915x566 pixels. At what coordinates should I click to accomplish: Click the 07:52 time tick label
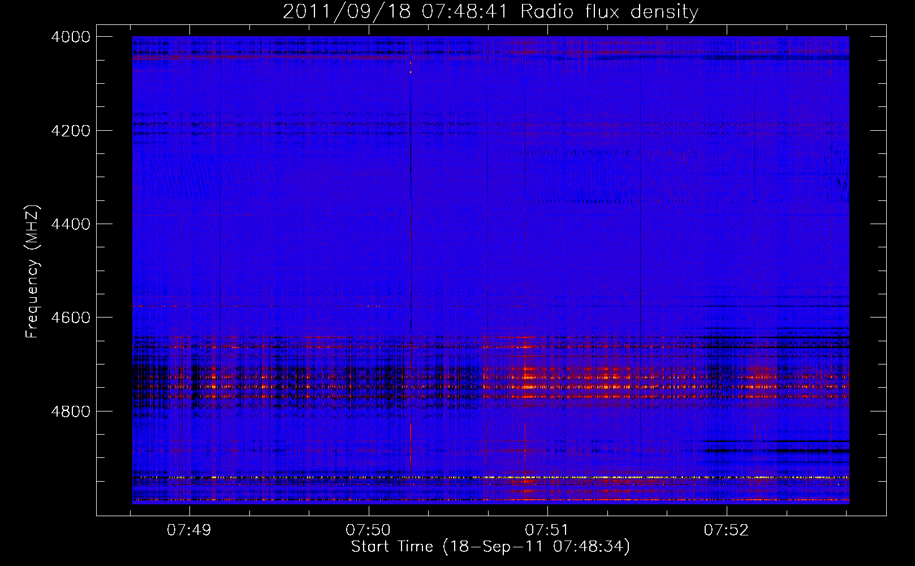(x=726, y=530)
